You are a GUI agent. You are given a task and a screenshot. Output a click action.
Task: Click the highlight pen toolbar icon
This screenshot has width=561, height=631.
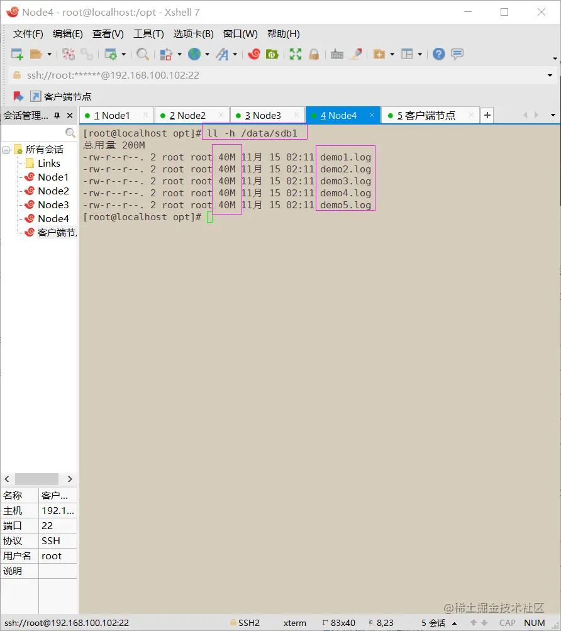coord(356,54)
